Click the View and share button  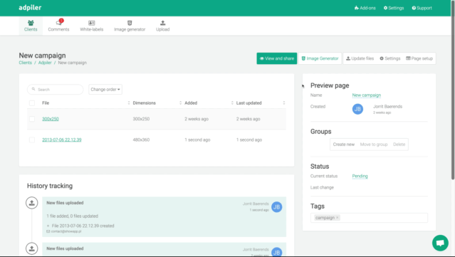click(277, 58)
